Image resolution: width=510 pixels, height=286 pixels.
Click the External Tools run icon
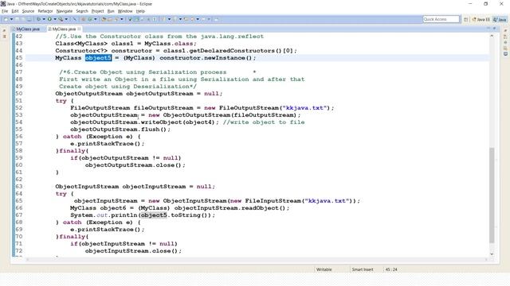click(61, 19)
